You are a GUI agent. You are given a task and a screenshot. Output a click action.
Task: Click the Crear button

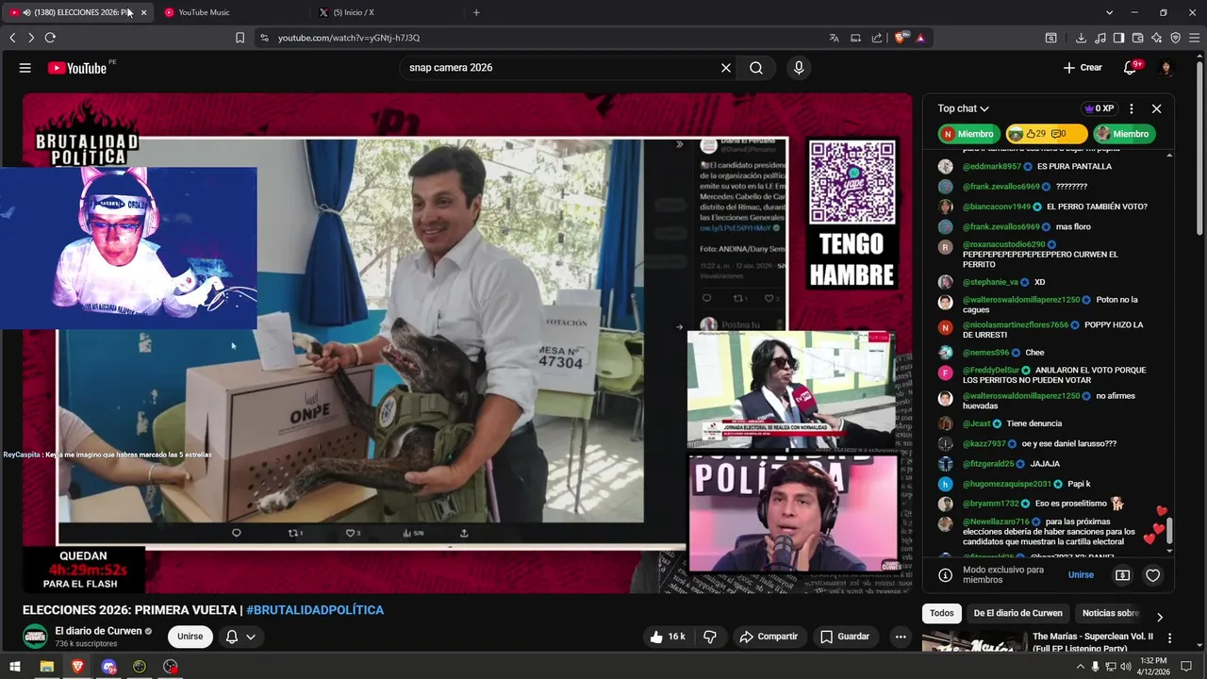click(1083, 68)
